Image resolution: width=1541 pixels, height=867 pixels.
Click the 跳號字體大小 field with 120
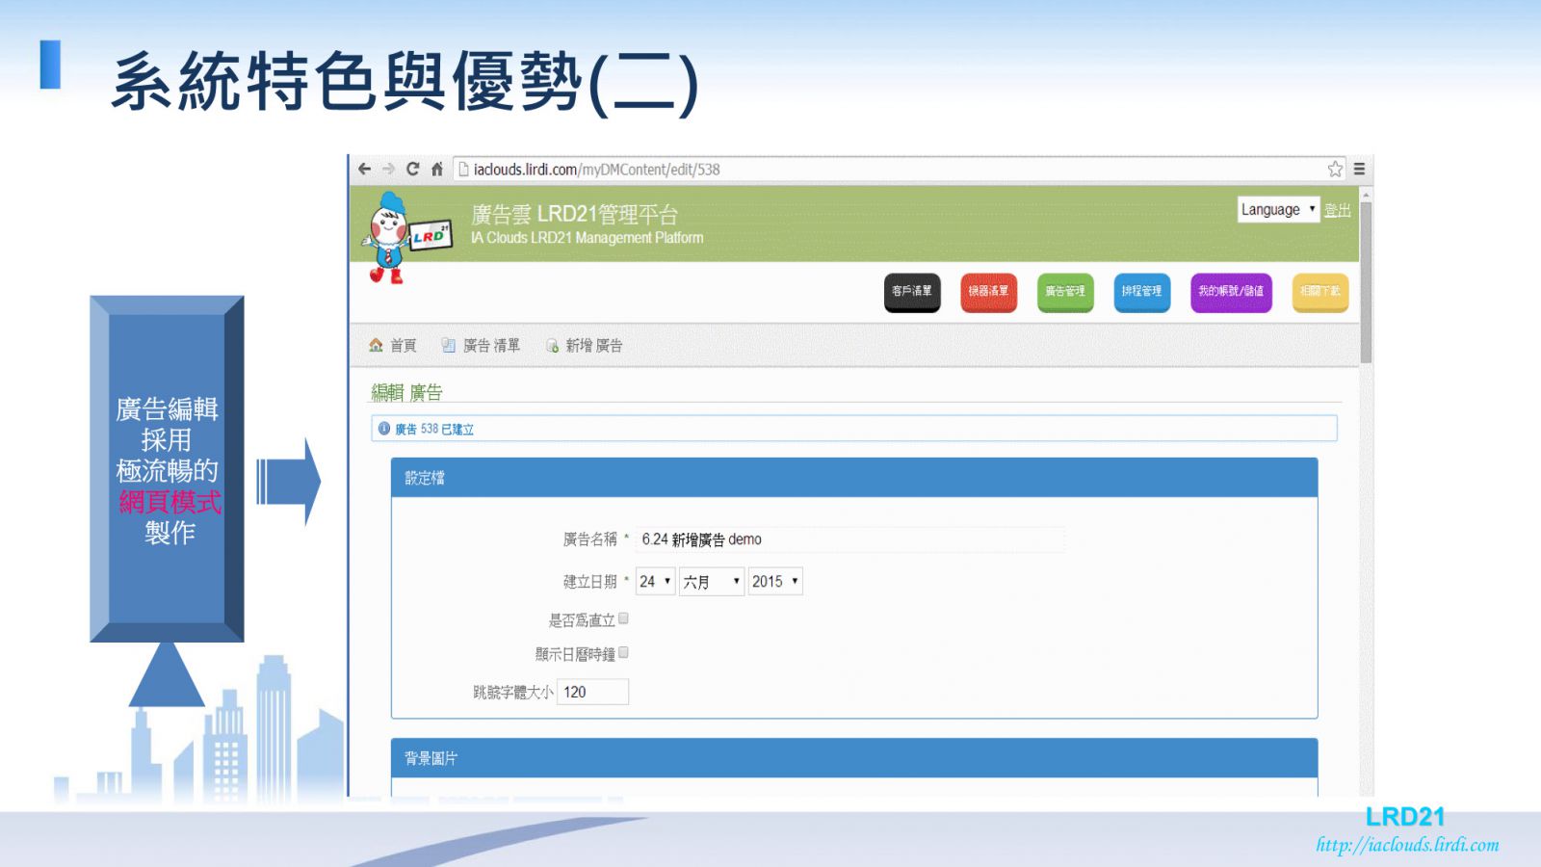pyautogui.click(x=592, y=692)
